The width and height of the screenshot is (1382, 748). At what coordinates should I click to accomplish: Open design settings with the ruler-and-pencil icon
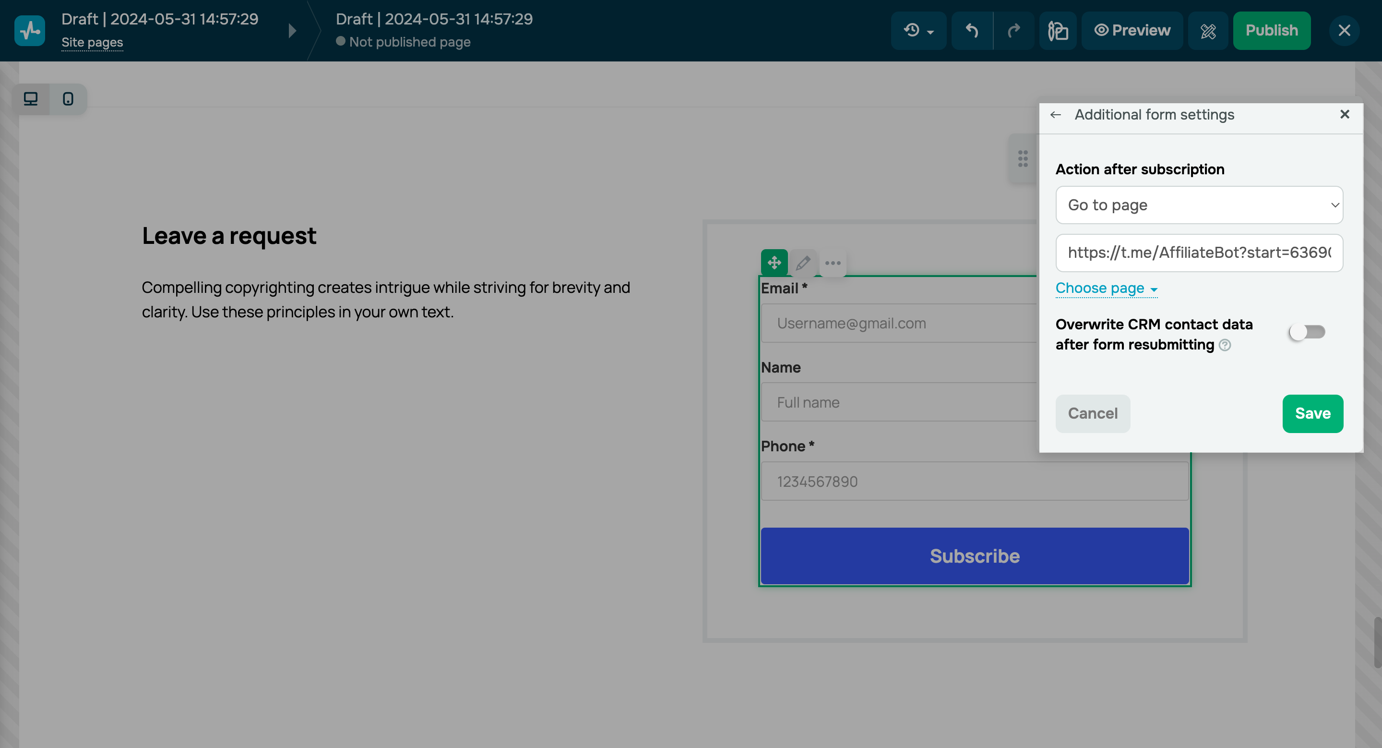[x=1208, y=31]
